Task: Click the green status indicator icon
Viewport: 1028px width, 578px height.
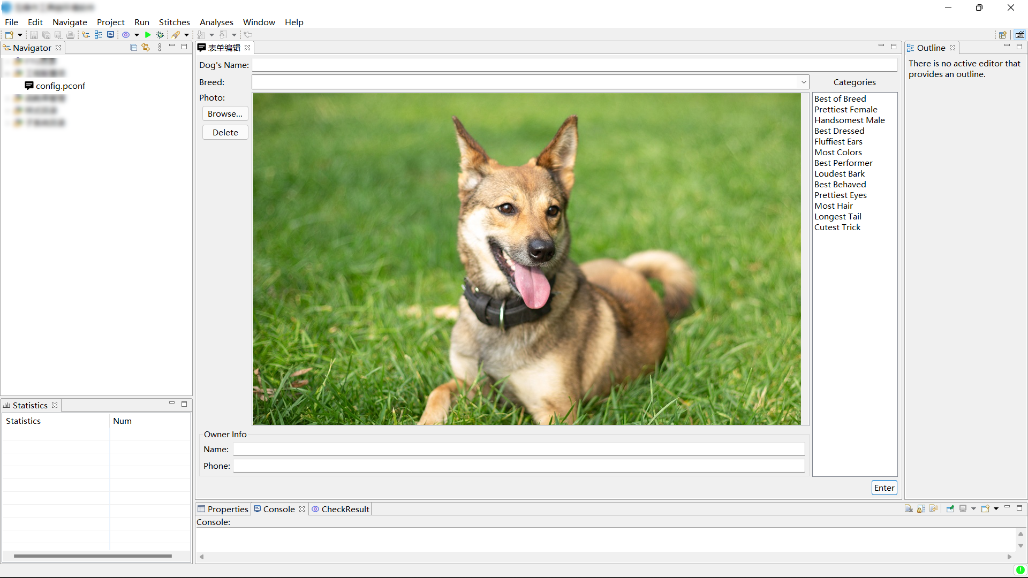Action: [x=1021, y=571]
